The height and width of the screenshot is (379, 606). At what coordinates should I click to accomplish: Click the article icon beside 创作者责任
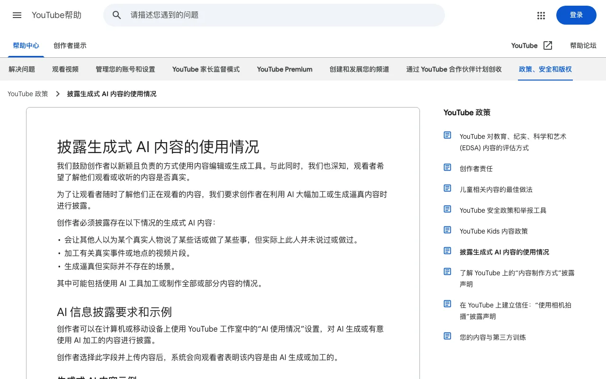click(447, 168)
